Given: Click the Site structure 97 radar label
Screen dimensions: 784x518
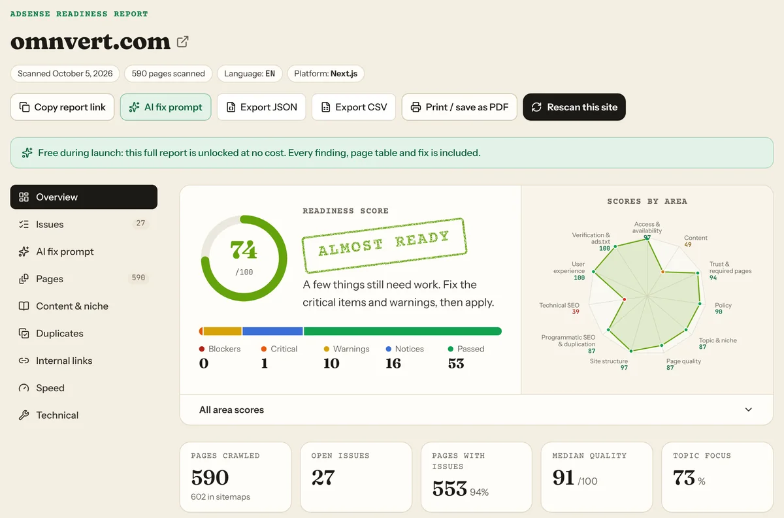Looking at the screenshot, I should 609,364.
